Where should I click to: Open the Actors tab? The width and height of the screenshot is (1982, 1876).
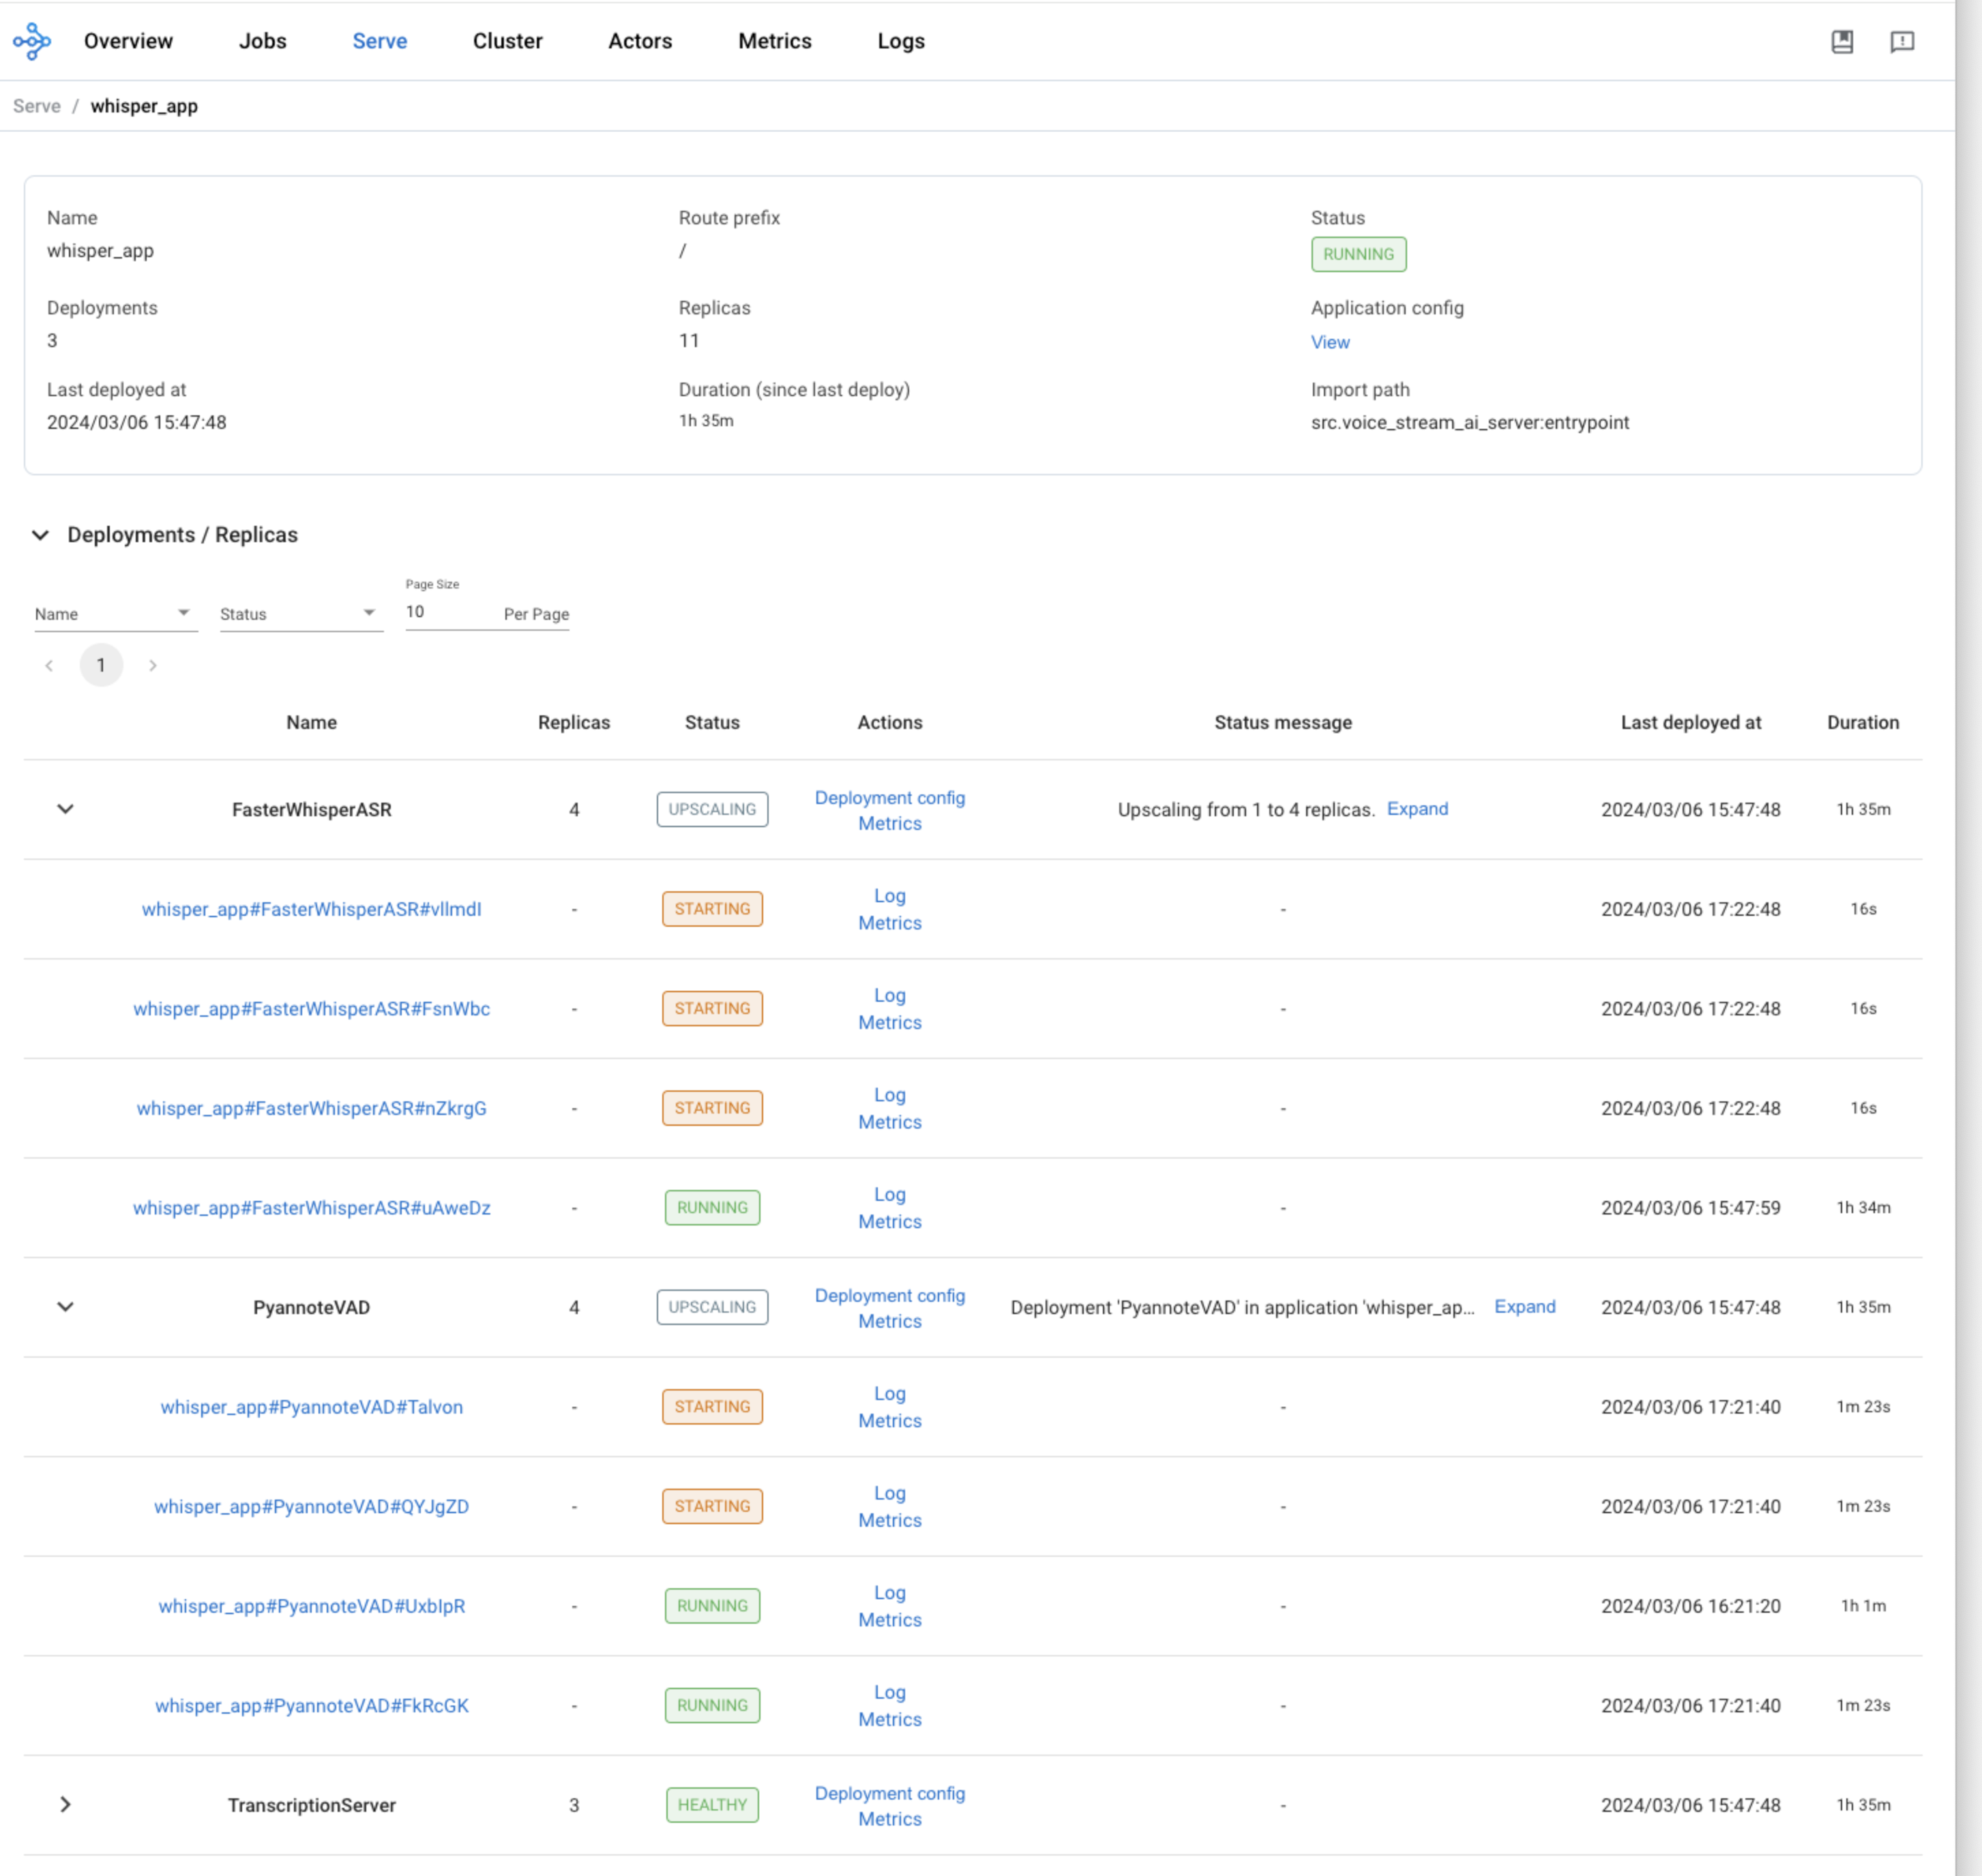(x=640, y=41)
